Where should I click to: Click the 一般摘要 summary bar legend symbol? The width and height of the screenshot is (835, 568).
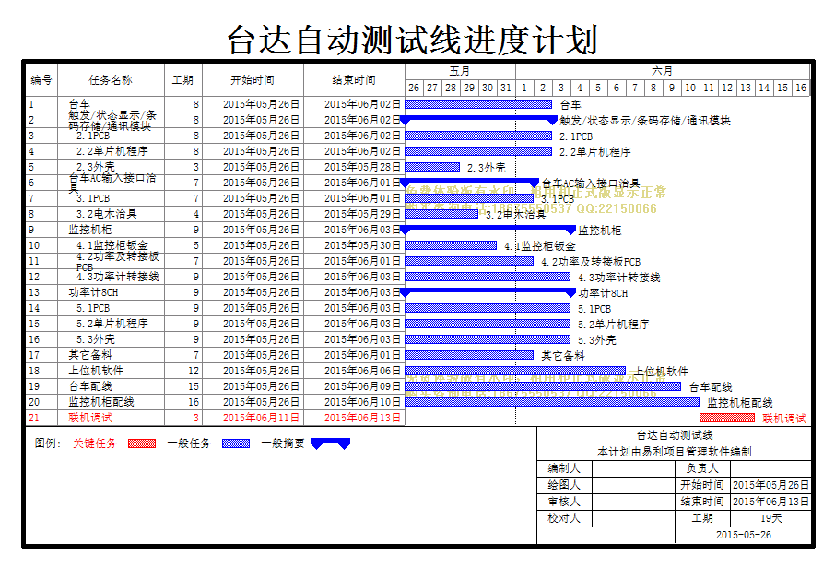pos(330,444)
